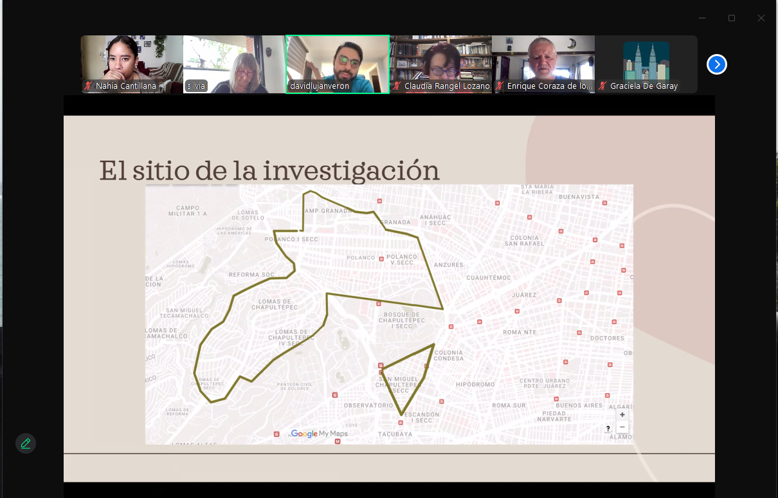Select davidlujanveron's highlighted video thumbnail

[x=338, y=64]
